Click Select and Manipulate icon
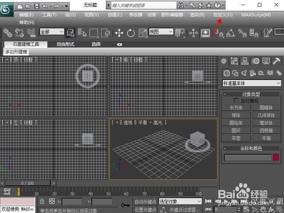This screenshot has height=213, width=284. tap(193, 33)
